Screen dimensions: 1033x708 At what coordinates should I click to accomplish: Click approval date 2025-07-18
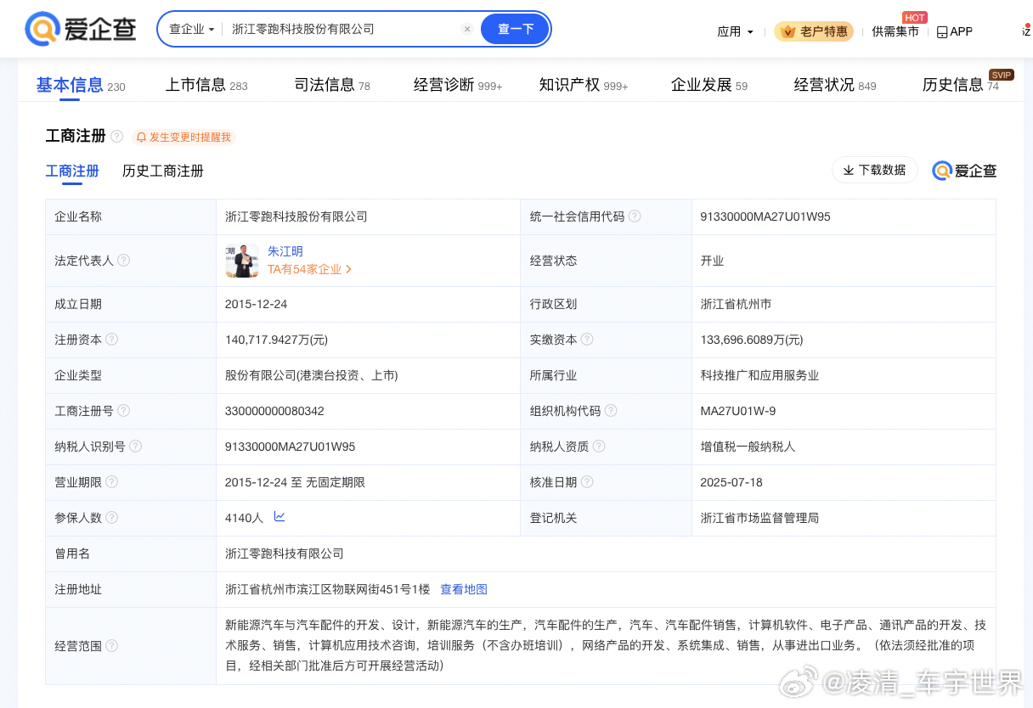coord(731,482)
